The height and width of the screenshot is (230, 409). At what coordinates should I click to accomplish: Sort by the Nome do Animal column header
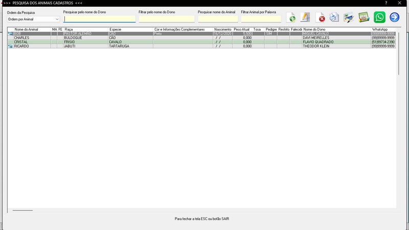click(32, 30)
